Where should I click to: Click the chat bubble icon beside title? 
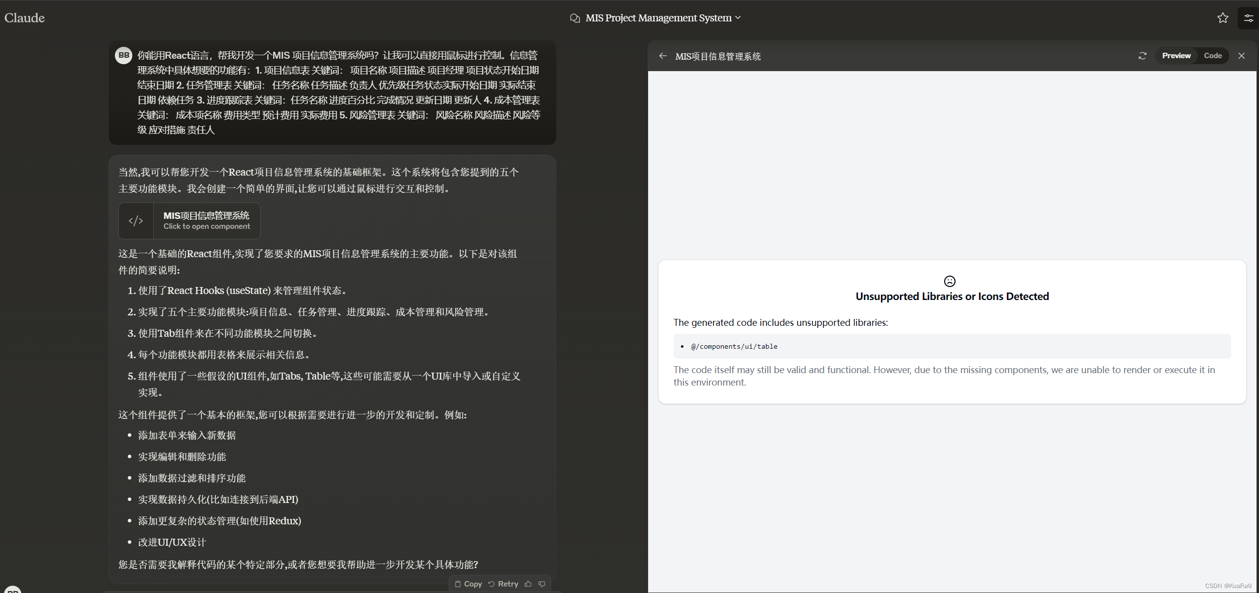(x=575, y=18)
